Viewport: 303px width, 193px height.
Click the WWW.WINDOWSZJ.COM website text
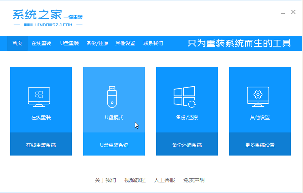(48, 25)
